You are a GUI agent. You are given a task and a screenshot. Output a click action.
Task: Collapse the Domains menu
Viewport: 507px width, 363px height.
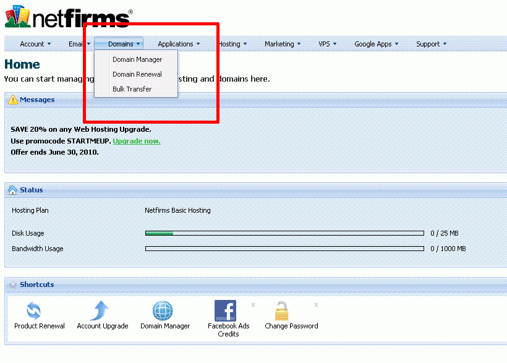point(119,44)
